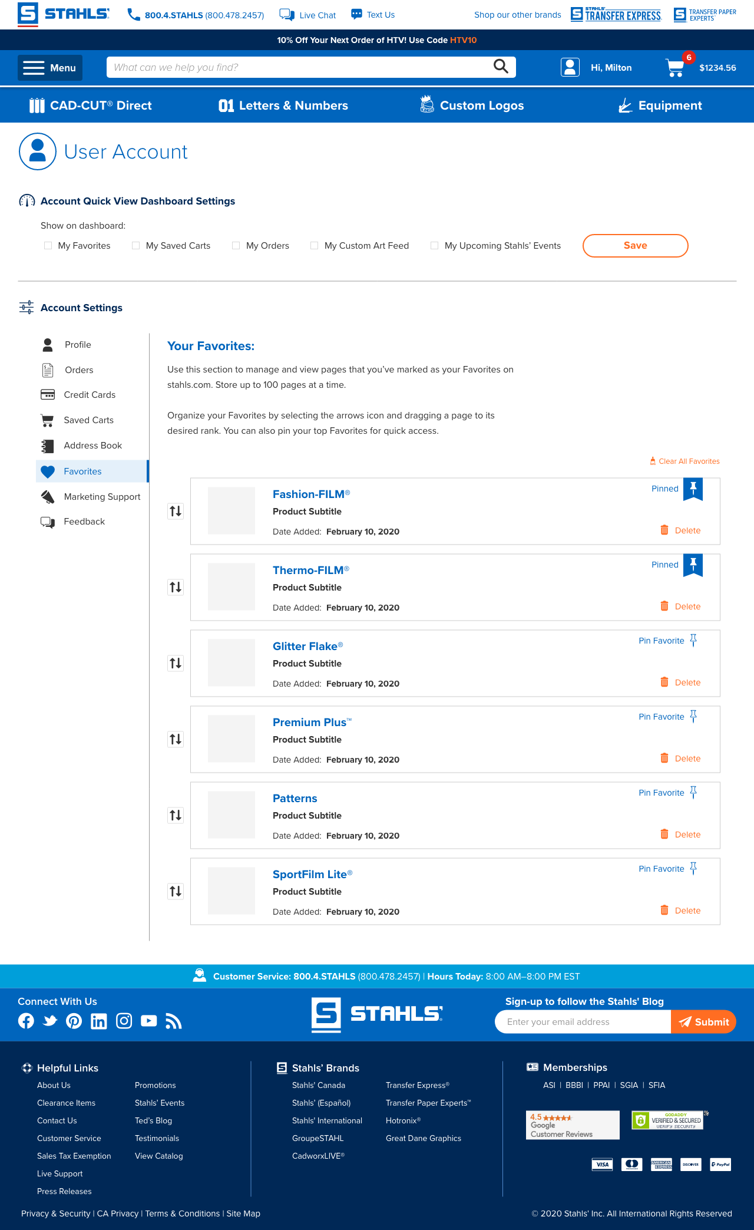754x1230 pixels.
Task: Pin Glitter Flake favorite
Action: coord(668,641)
